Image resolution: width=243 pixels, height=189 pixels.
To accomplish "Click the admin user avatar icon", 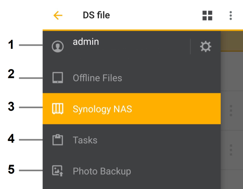I will point(58,46).
